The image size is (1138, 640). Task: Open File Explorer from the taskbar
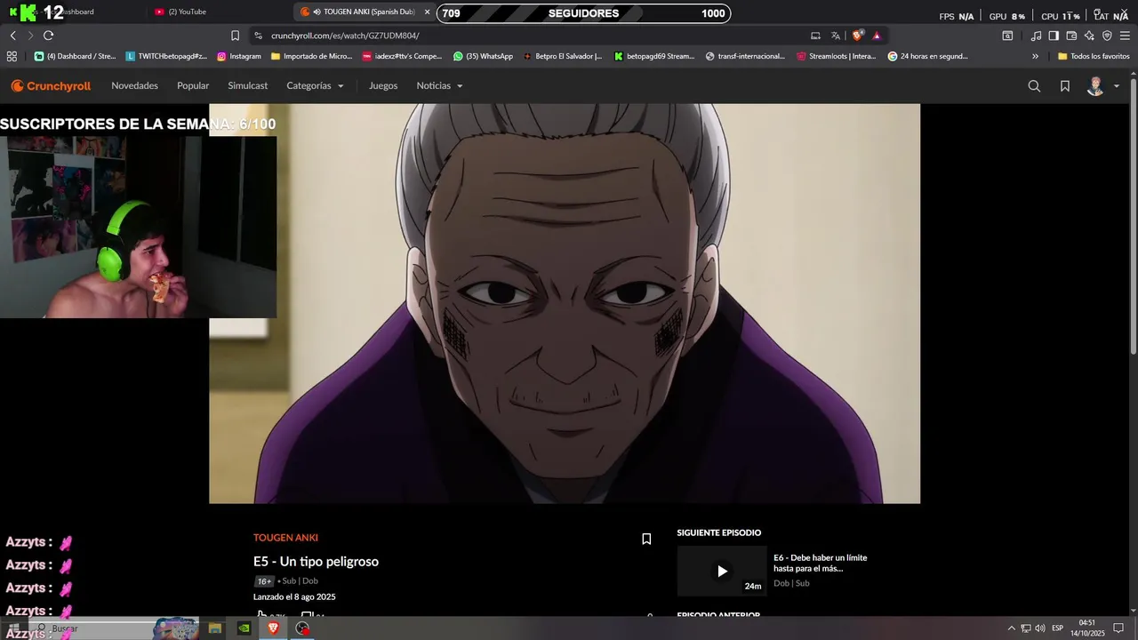(214, 628)
